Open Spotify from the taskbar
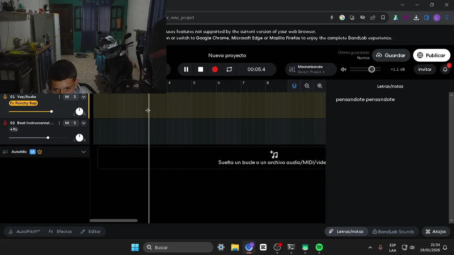Viewport: 454px width, 255px height. pos(319,247)
